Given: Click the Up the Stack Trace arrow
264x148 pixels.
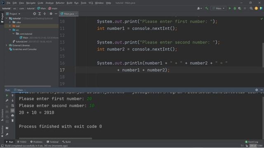Looking at the screenshot, I should [x=12, y=95].
